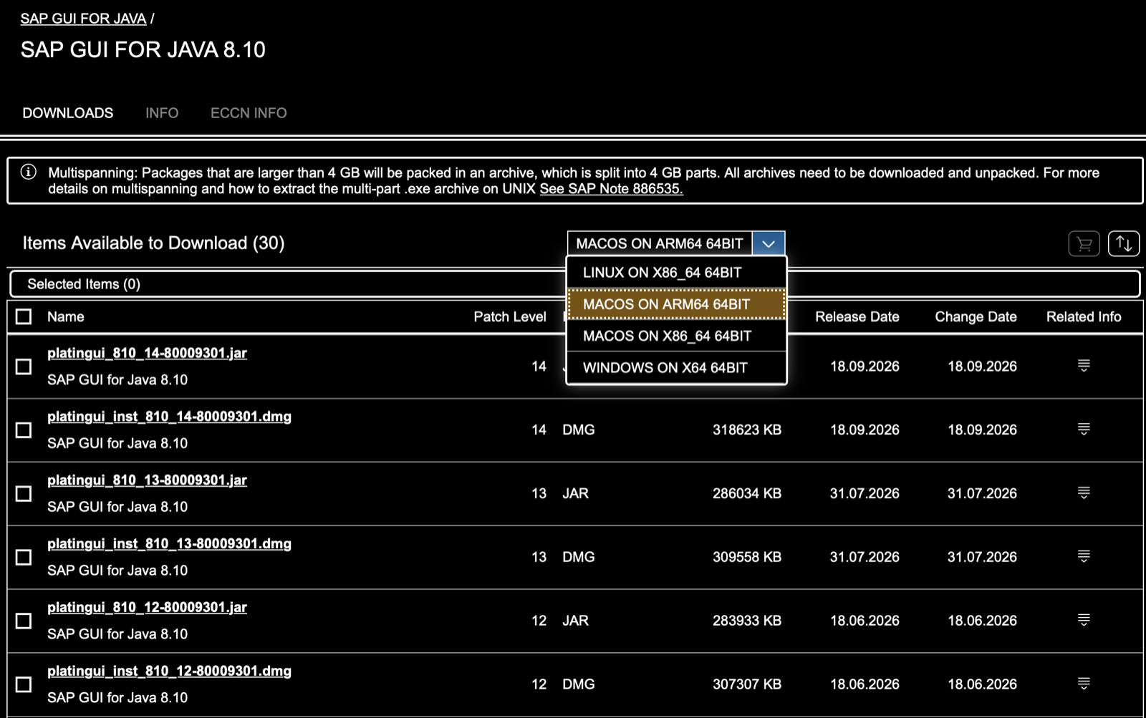Choose WINDOWS ON X64 64BIT option
Screen dimensions: 1146x718
(677, 368)
